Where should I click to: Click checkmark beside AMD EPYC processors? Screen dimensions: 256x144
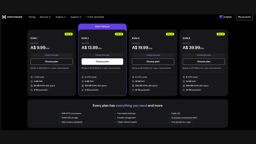[59, 113]
